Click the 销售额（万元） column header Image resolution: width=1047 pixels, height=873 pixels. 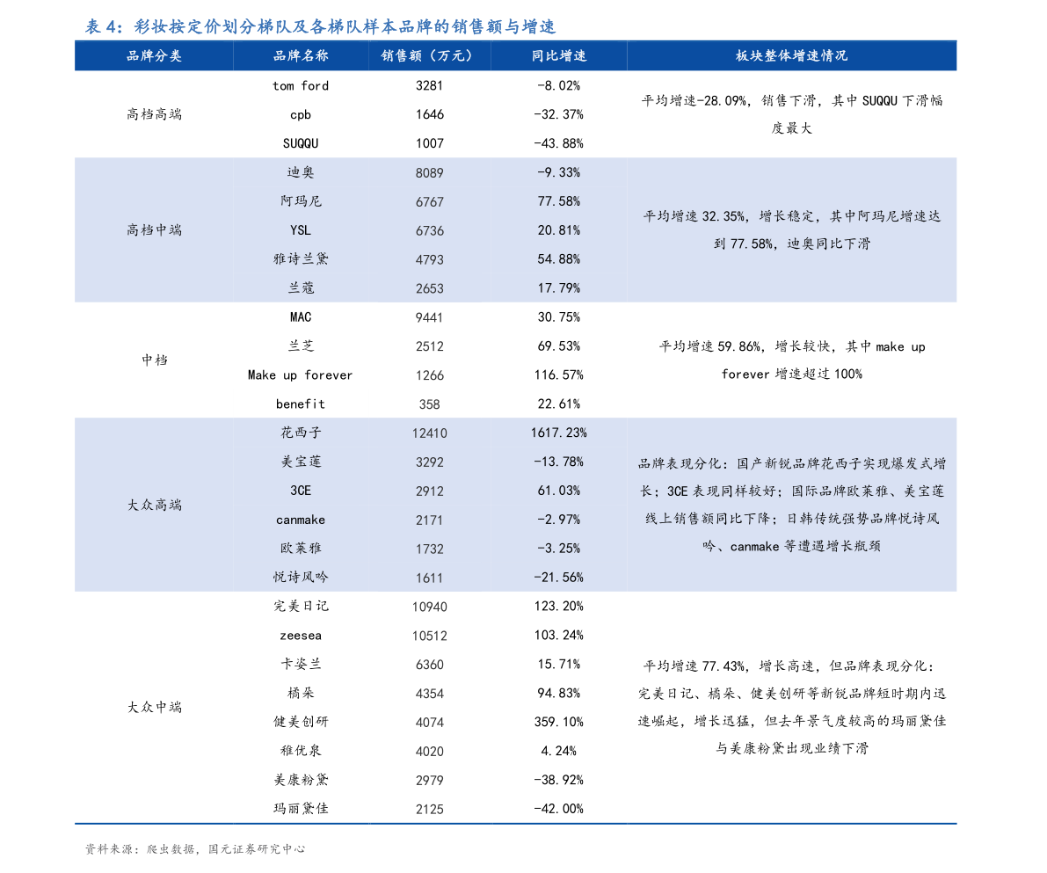coord(429,56)
